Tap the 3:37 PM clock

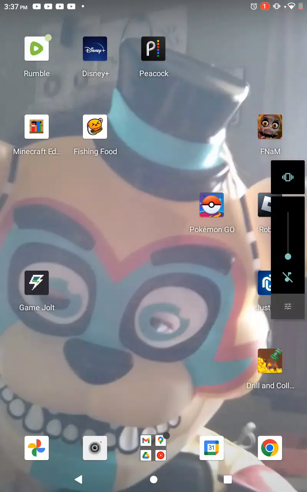coord(16,7)
